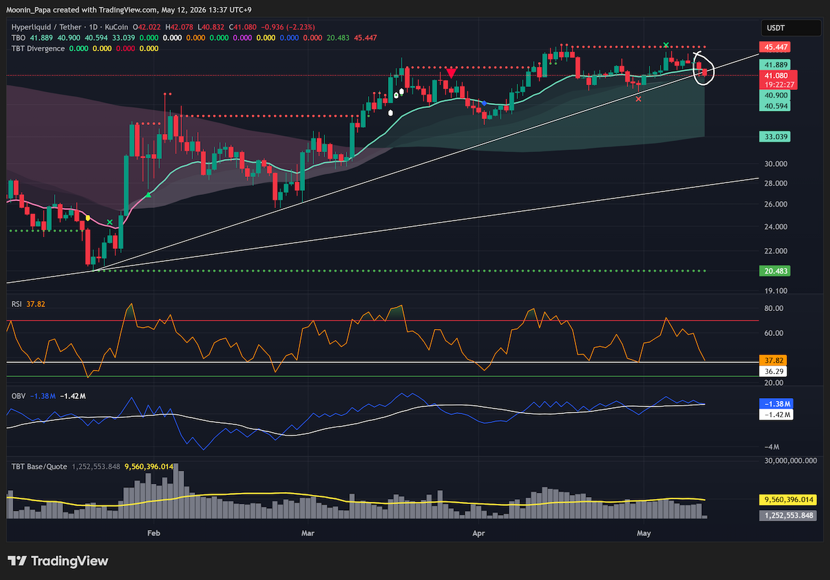
Task: Click the red 41.080 current price label
Action: pyautogui.click(x=777, y=75)
